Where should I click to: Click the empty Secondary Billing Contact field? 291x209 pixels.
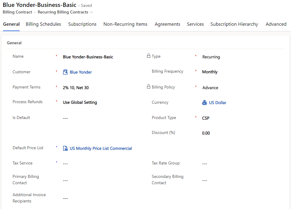pyautogui.click(x=205, y=180)
